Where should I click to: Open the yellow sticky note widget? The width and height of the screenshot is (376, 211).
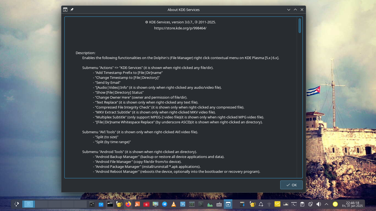(277, 204)
